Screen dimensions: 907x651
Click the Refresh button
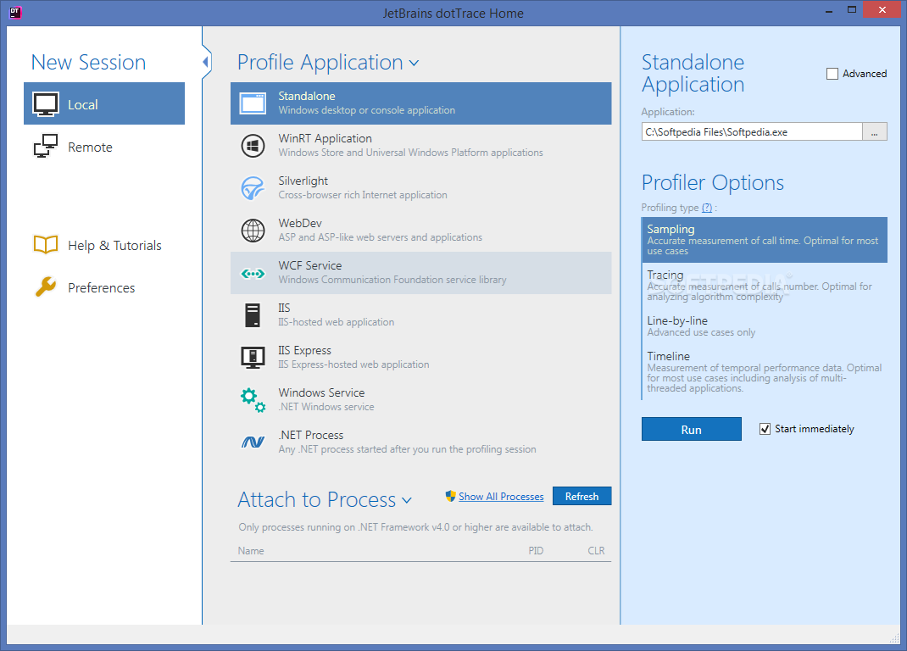[x=581, y=496]
